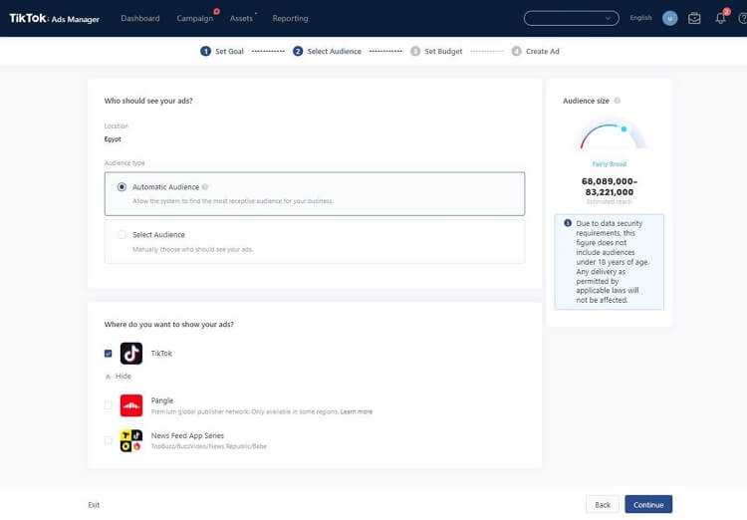
Task: Uncheck the TikTok placement checkbox
Action: [109, 354]
